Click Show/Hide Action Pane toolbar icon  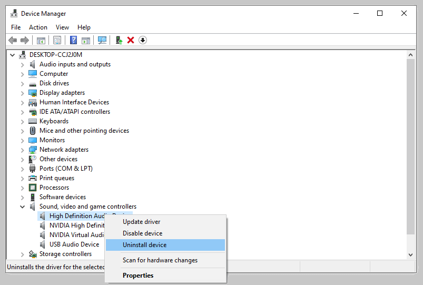pos(86,40)
